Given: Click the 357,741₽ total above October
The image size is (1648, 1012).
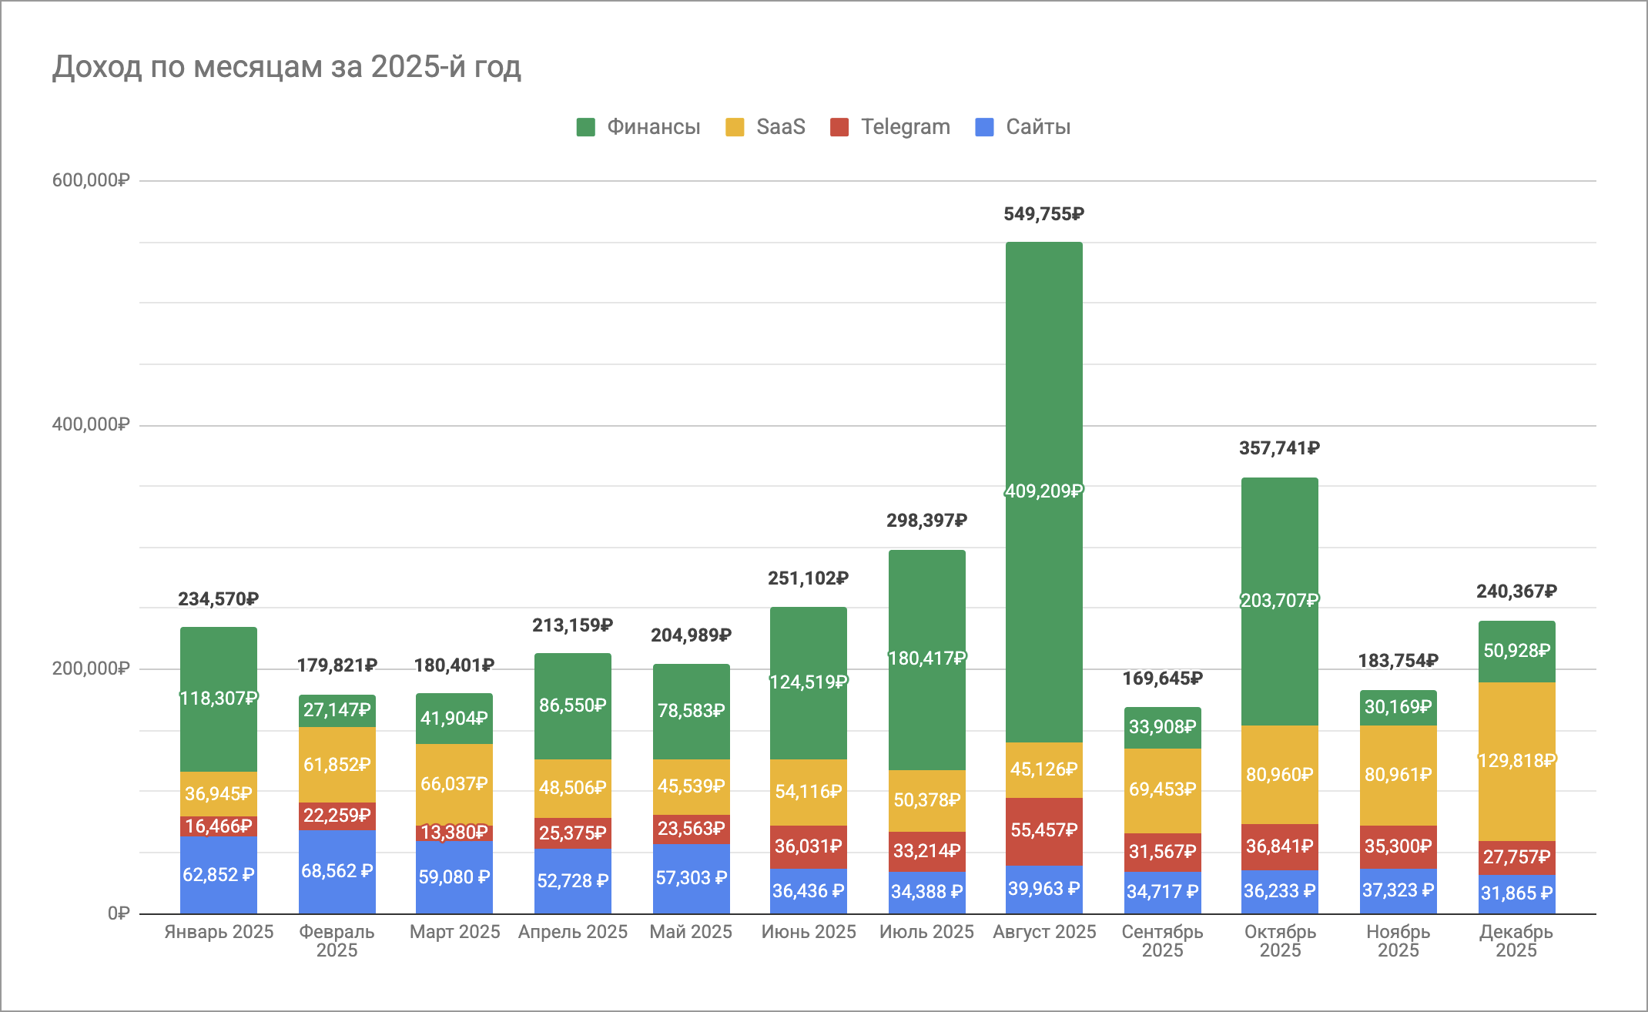Looking at the screenshot, I should point(1279,448).
